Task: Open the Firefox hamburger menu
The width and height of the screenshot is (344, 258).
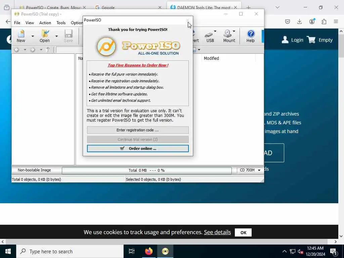Action: pyautogui.click(x=336, y=21)
